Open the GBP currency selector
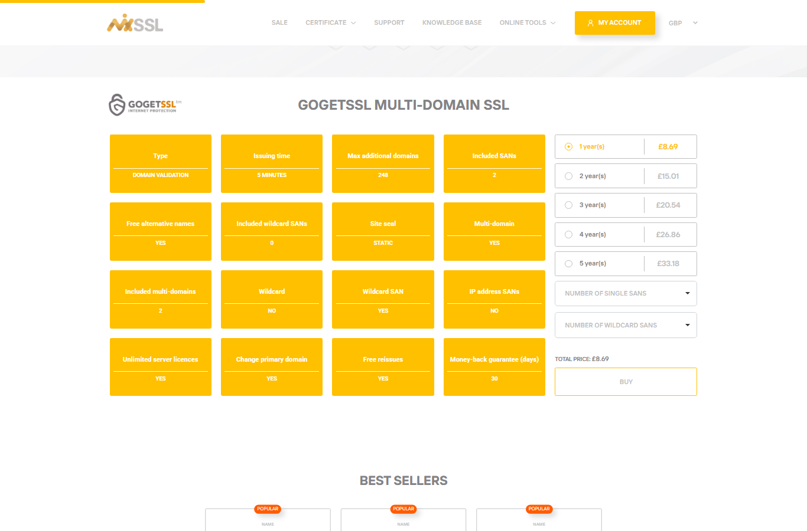Screen dimensions: 807x531 click(x=683, y=23)
